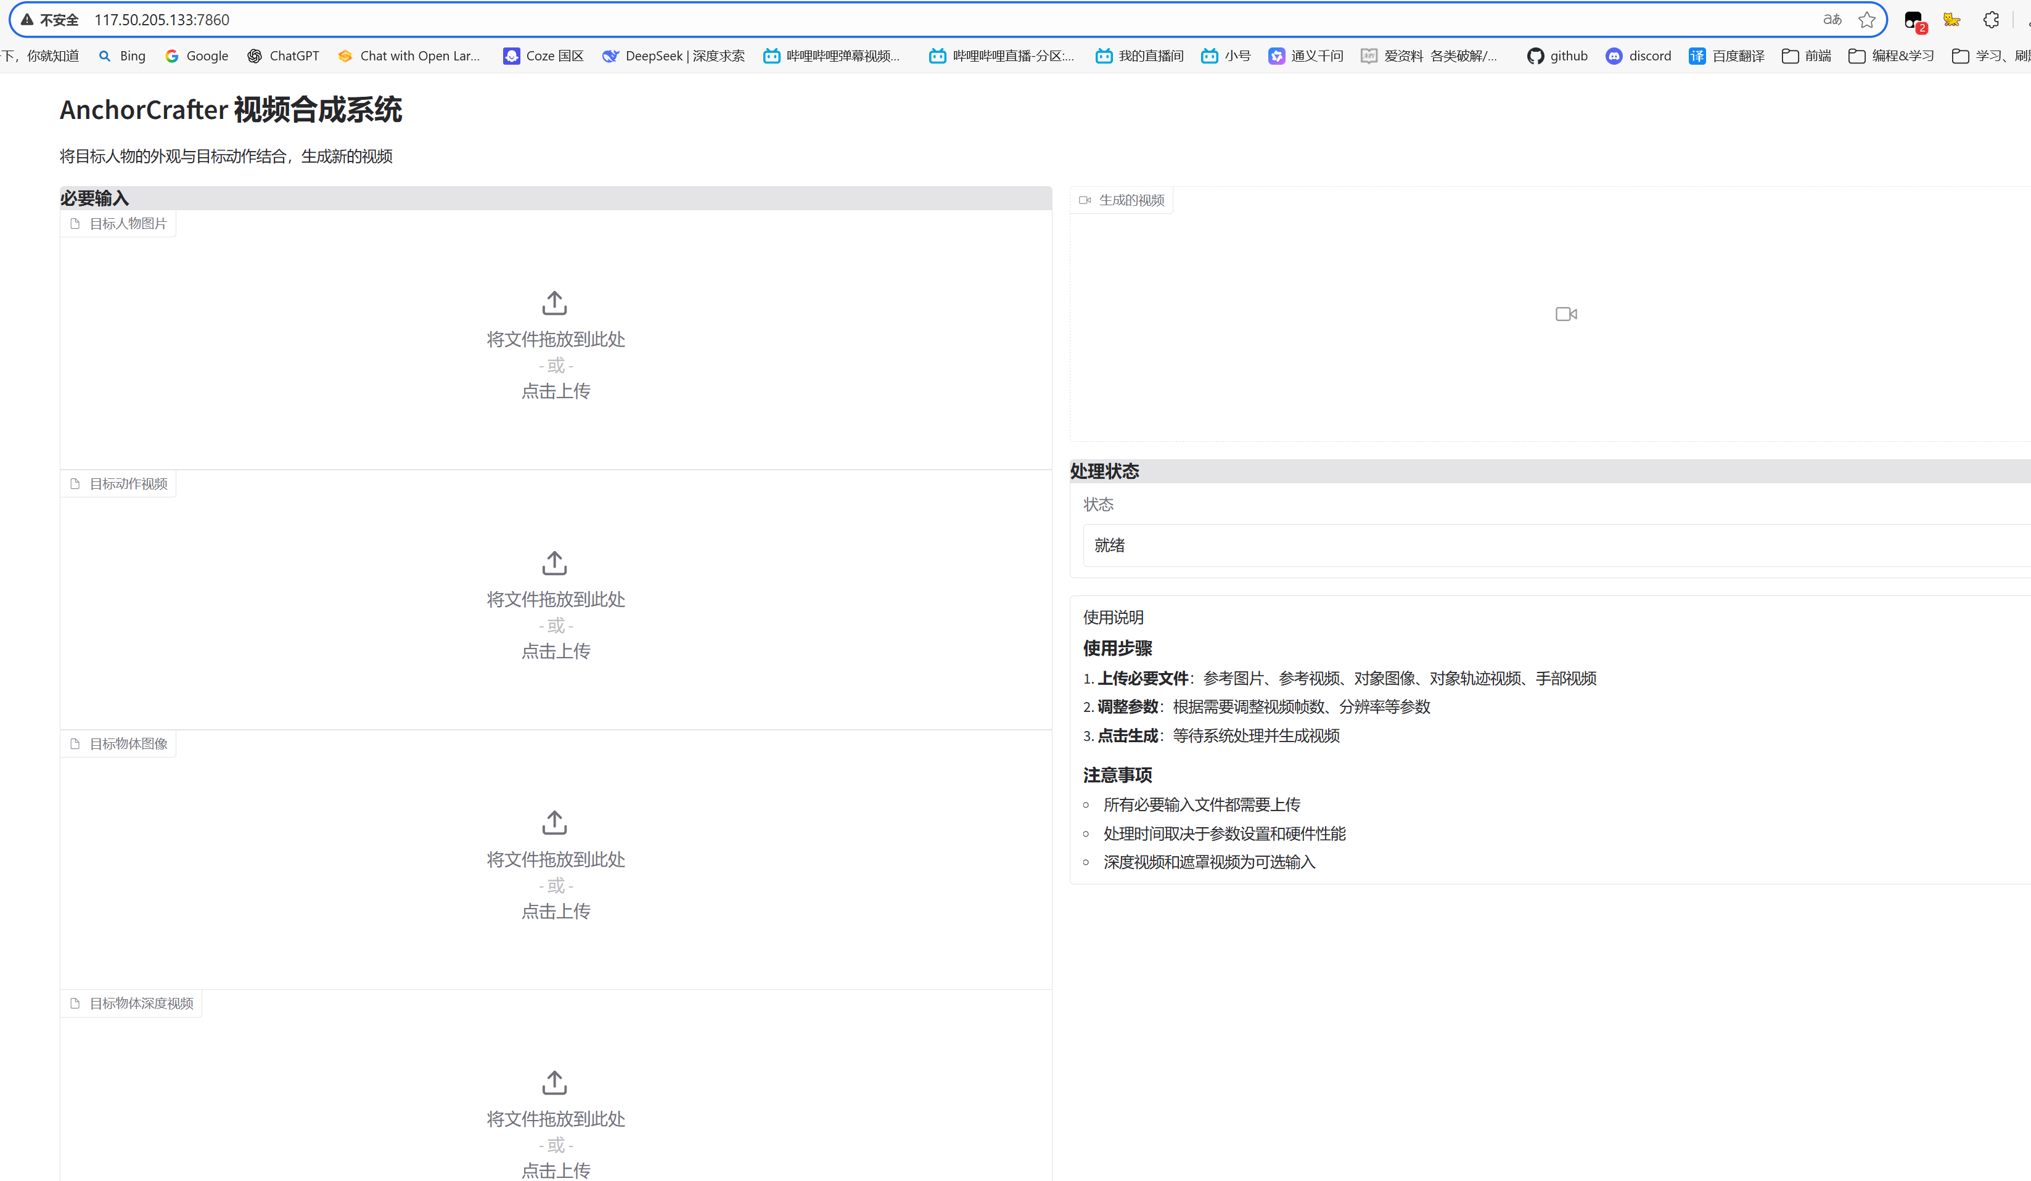Click the AnchorCrafter 视频合成系统 title
Screen dimensions: 2031x1181
231,110
